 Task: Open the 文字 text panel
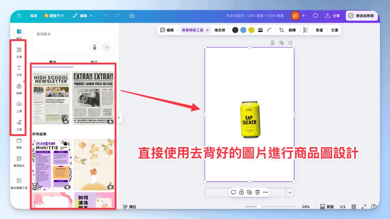click(x=19, y=71)
